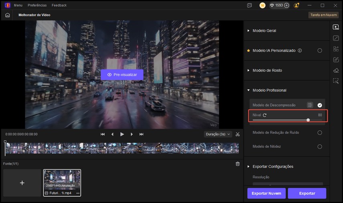This screenshot has width=343, height=203.
Task: Open Modelo de Descompressão settings sliders icon
Action: tap(310, 105)
